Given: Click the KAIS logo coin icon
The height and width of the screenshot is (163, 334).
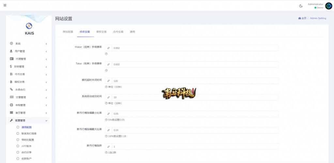Looking at the screenshot, I should [x=29, y=26].
